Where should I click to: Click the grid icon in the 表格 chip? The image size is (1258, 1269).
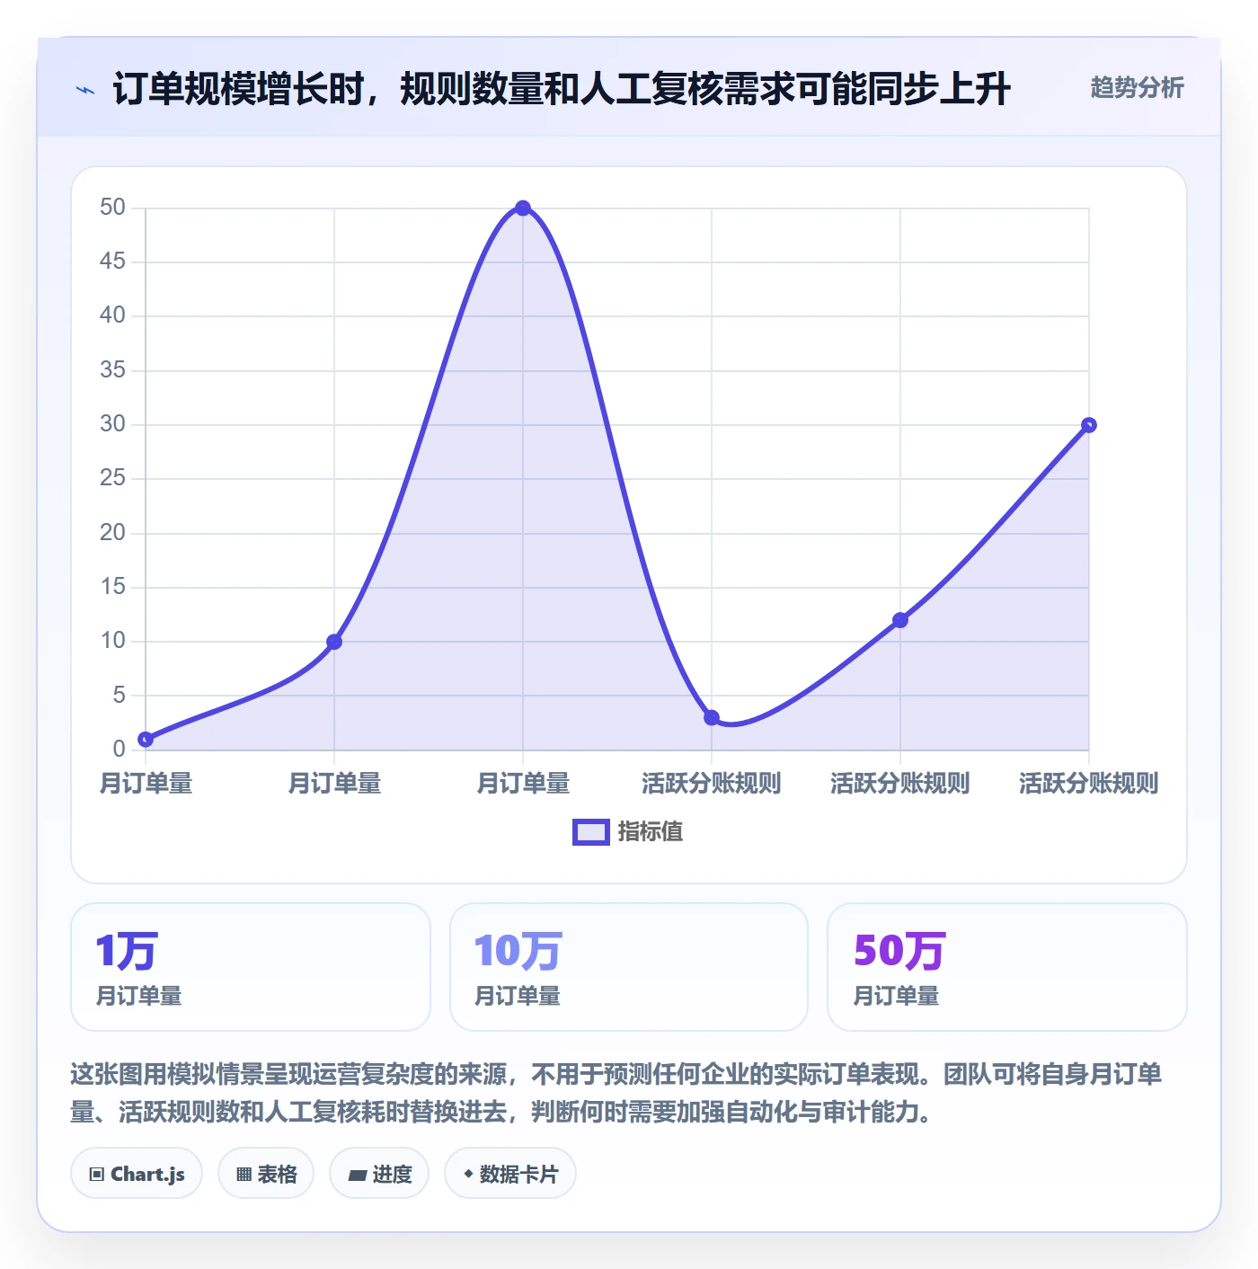244,1175
